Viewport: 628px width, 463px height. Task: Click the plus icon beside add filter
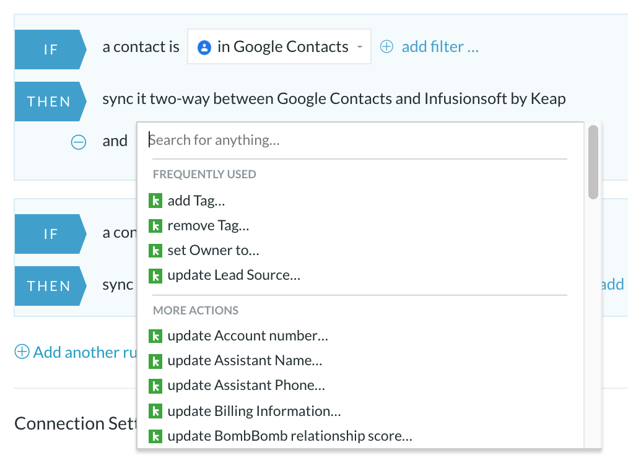386,47
